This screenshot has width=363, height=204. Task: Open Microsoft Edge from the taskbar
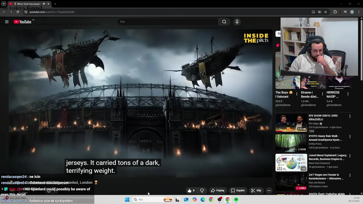click(x=203, y=200)
